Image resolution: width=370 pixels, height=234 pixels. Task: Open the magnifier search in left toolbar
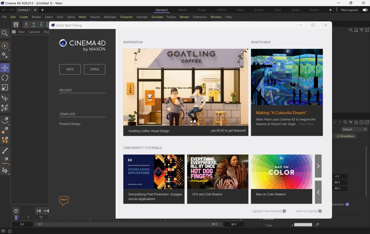5,33
